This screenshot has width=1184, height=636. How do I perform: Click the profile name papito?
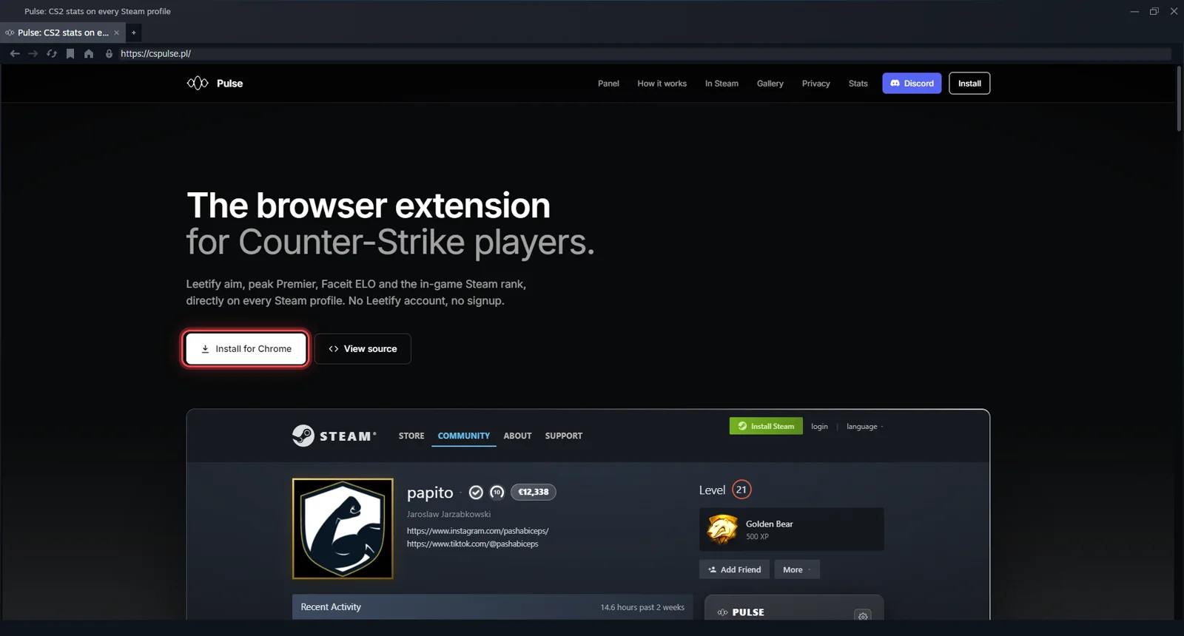coord(430,493)
